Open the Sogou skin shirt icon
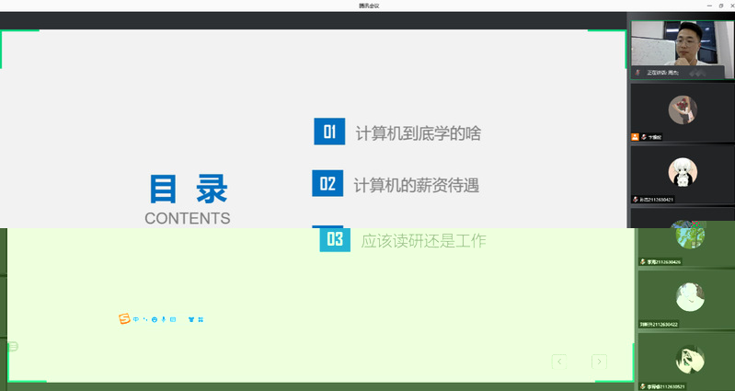This screenshot has width=735, height=391. click(x=191, y=319)
